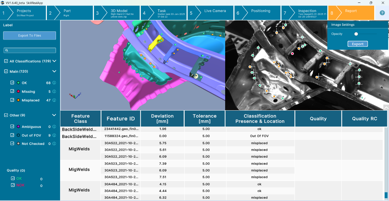Click the info icon next to Misplaced

click(x=55, y=100)
